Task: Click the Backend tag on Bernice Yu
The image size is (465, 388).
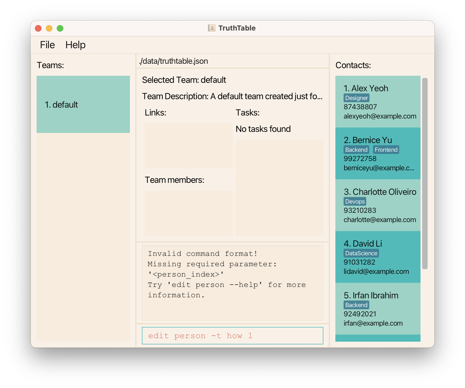Action: (x=356, y=150)
